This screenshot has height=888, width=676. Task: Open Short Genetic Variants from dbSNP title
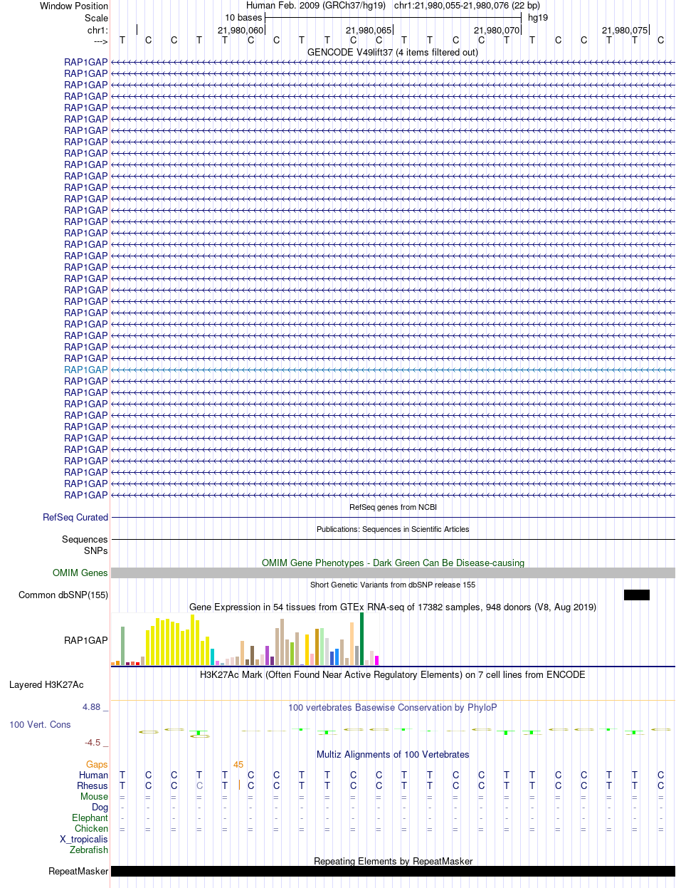393,585
